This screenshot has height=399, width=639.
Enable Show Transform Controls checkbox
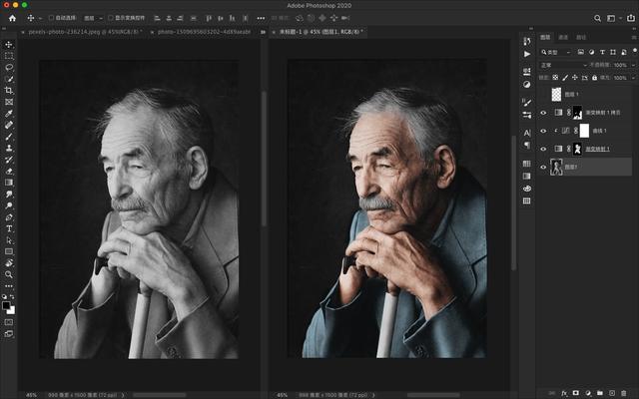point(111,18)
